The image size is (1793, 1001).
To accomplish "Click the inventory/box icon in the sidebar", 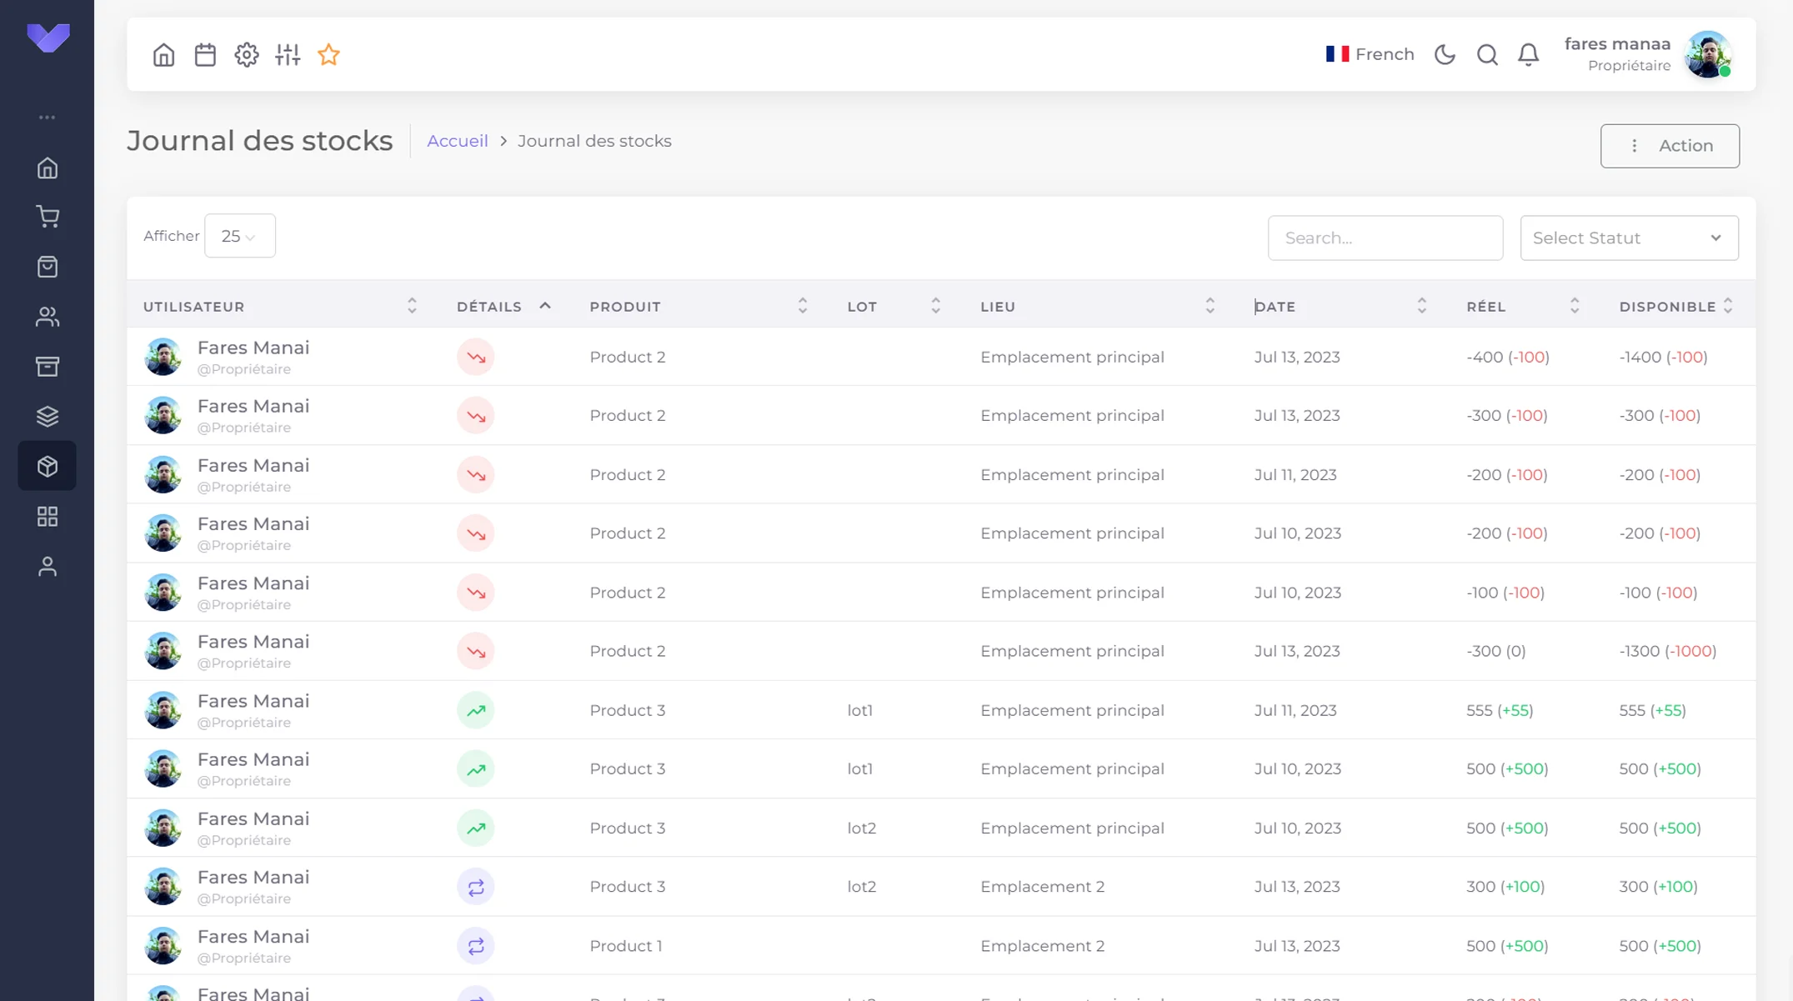I will (x=47, y=465).
